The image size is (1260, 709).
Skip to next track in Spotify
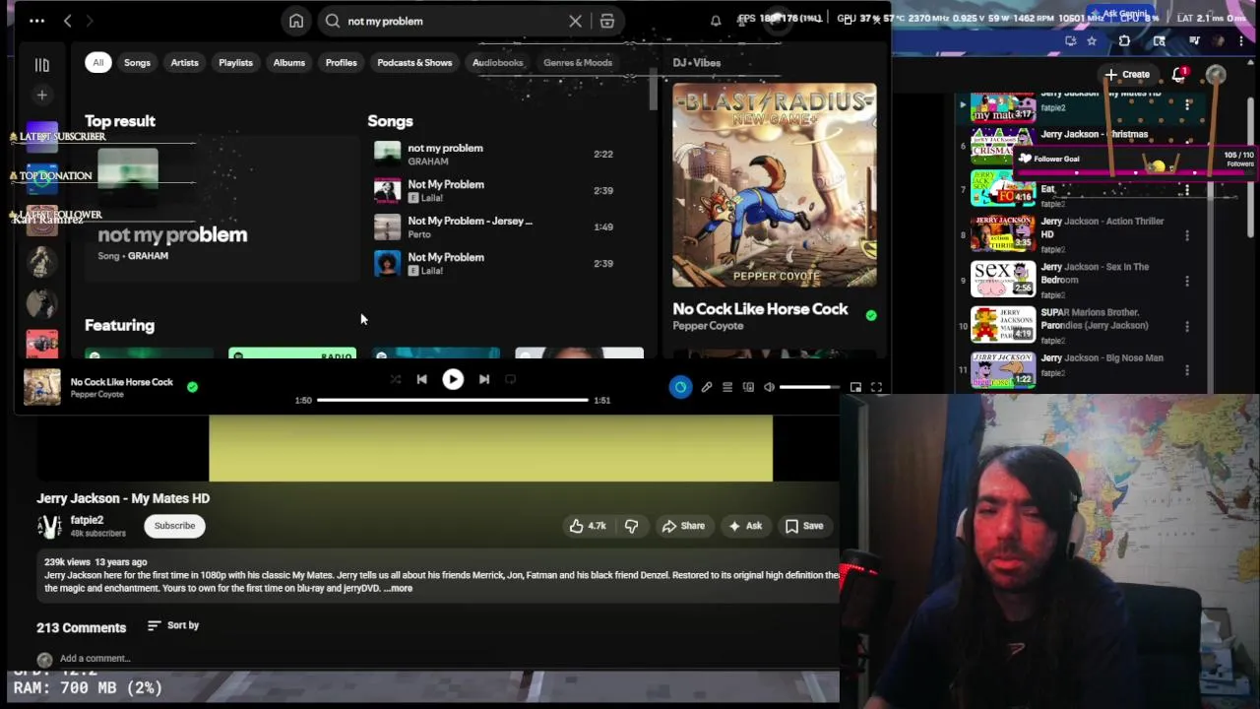483,379
